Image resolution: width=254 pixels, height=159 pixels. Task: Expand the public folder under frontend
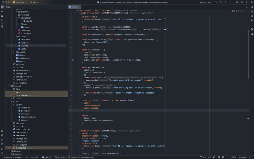pos(11,98)
